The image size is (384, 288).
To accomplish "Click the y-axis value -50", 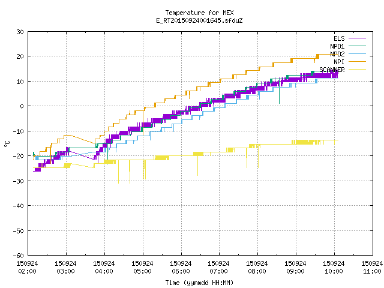I will pos(19,230).
